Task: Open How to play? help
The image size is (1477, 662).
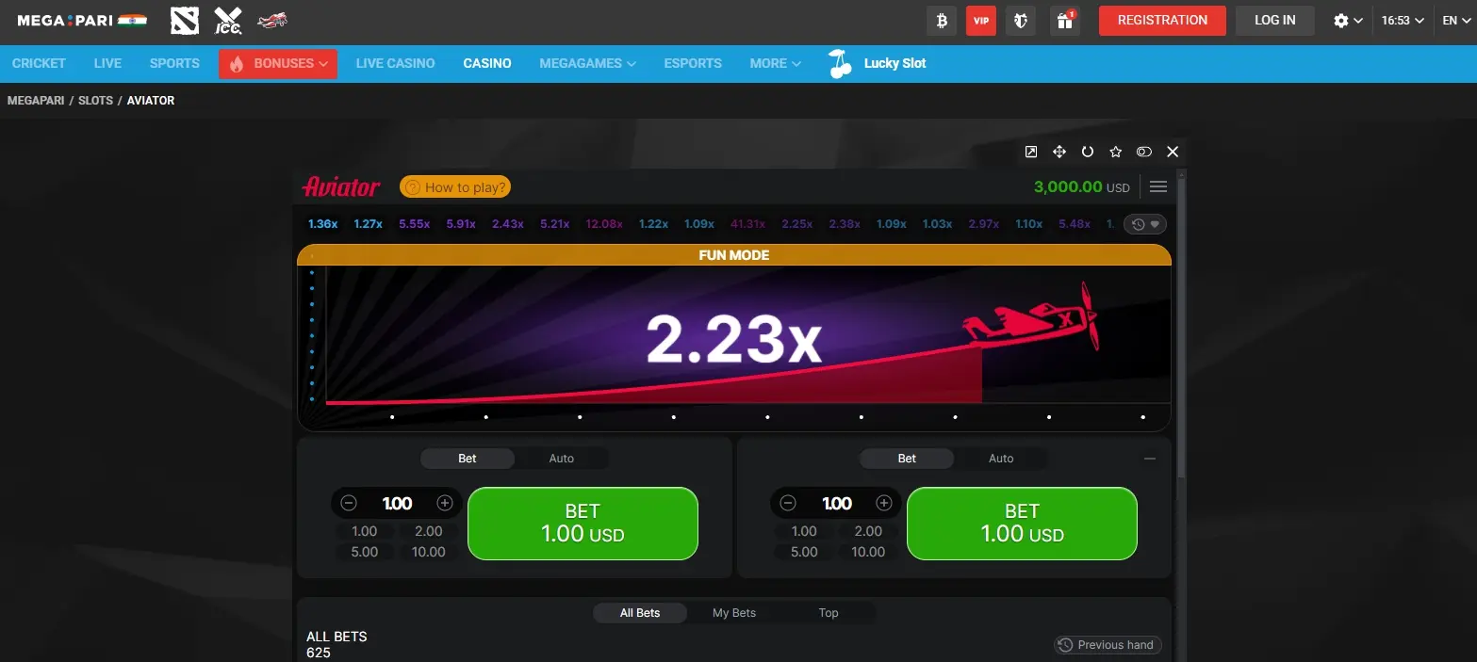Action: pyautogui.click(x=455, y=186)
